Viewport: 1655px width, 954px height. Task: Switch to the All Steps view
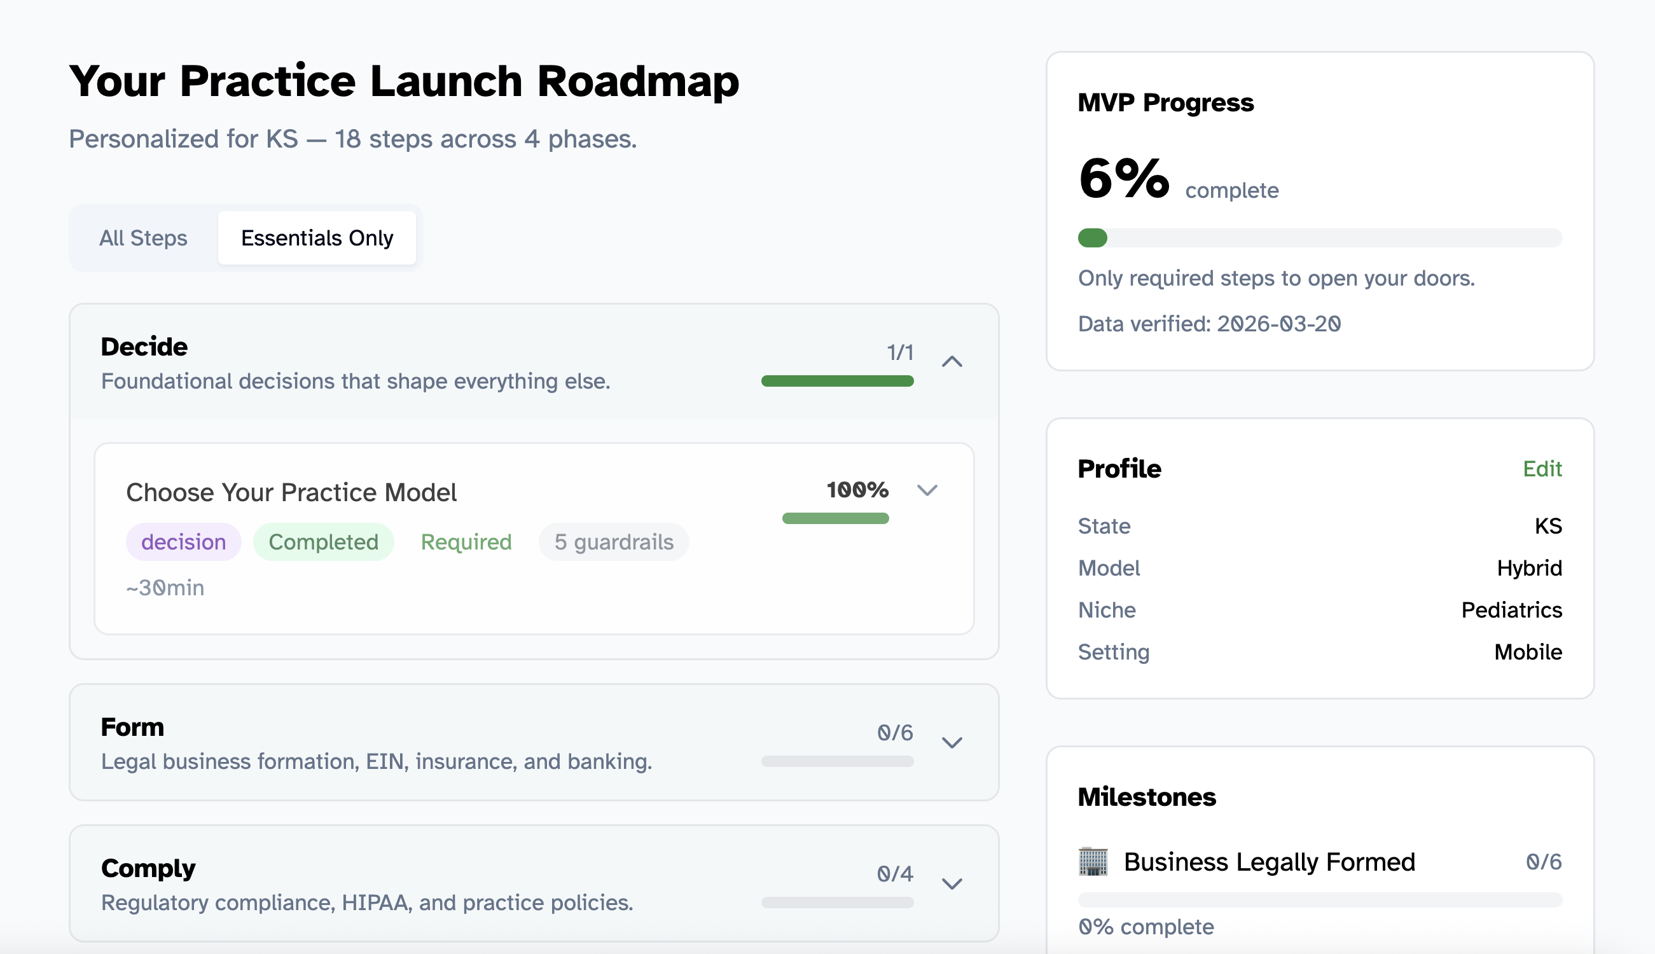pos(143,238)
